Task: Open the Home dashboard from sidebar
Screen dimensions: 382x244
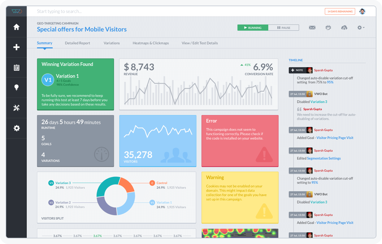Action: [16, 27]
